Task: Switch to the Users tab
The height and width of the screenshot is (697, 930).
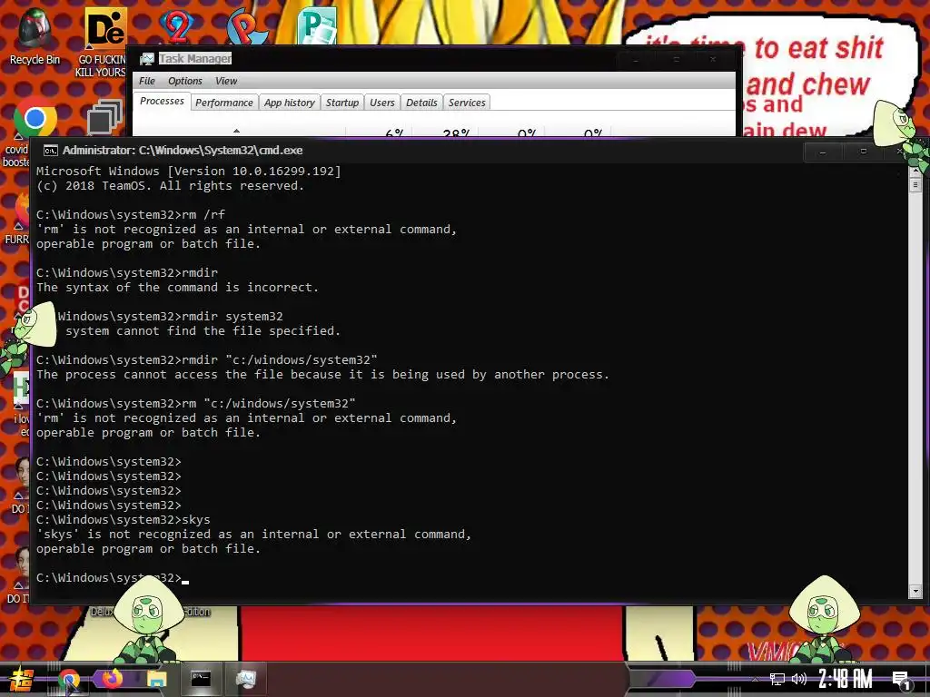Action: [382, 103]
